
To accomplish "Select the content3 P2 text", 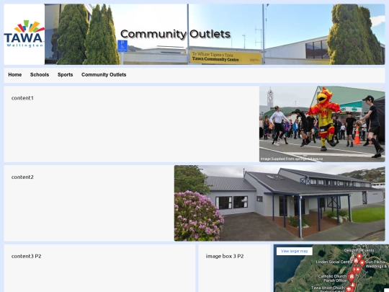I will coord(27,256).
